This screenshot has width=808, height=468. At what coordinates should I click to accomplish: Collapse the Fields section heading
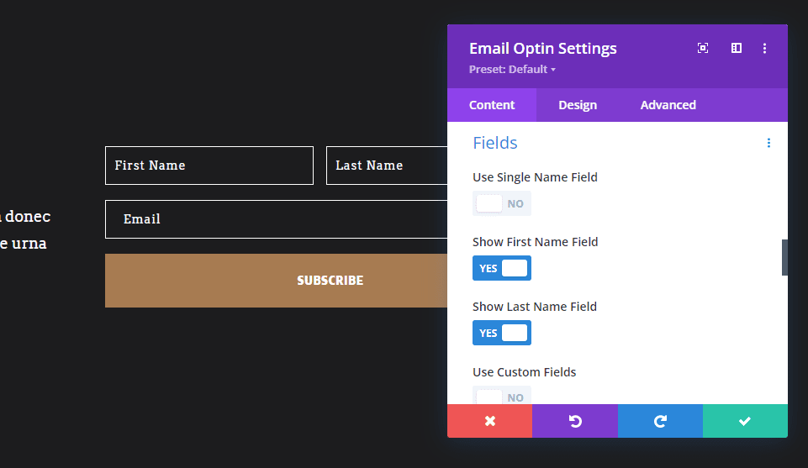(x=495, y=143)
